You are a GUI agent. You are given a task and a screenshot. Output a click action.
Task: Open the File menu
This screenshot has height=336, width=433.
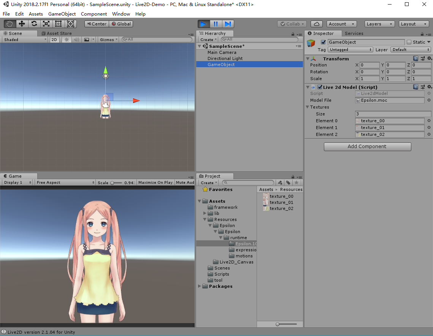pos(6,14)
